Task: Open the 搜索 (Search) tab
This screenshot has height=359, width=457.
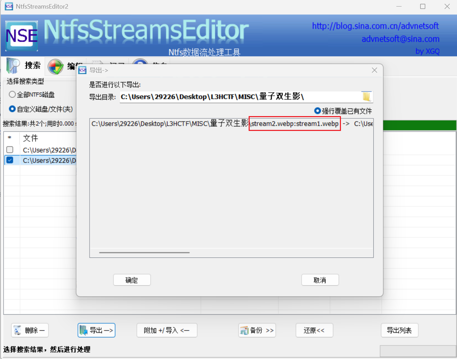Action: coord(24,65)
